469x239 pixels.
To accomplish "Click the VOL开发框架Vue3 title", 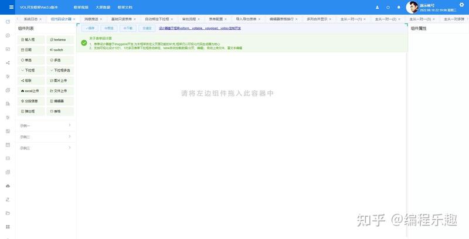I will [x=39, y=7].
